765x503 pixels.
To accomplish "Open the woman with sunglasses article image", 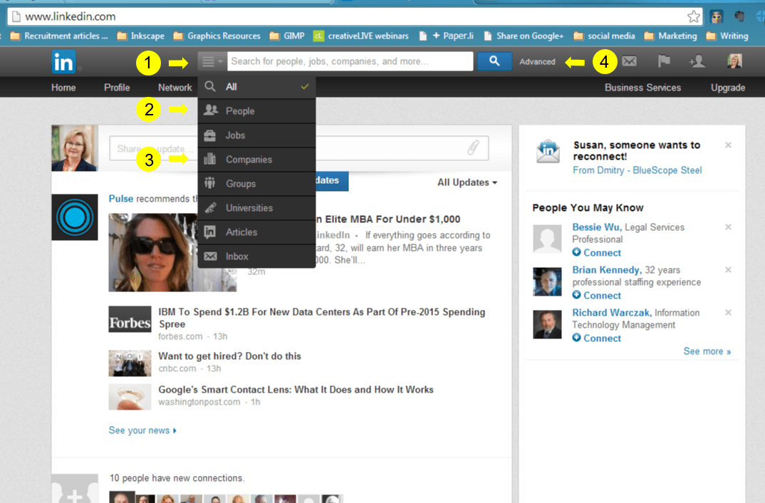I will [172, 252].
